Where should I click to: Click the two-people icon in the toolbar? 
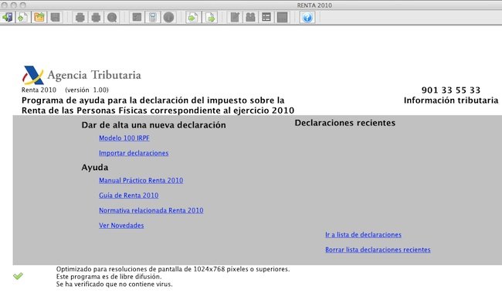point(250,17)
